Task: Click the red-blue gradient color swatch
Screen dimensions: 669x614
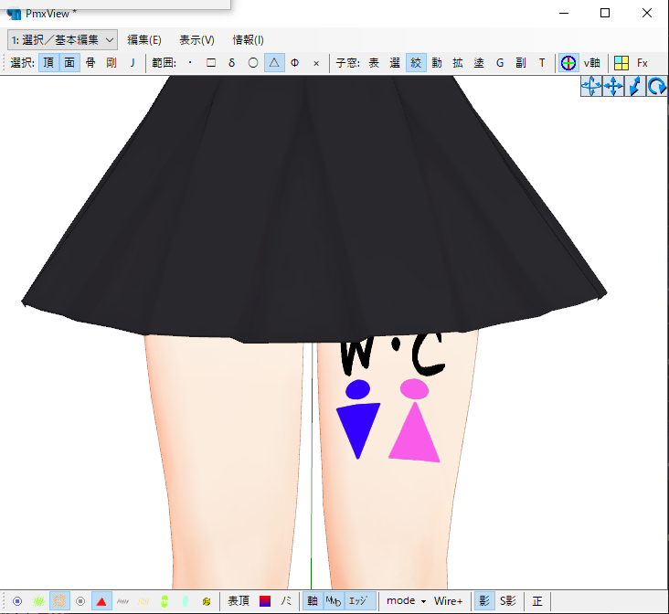Action: (x=265, y=601)
